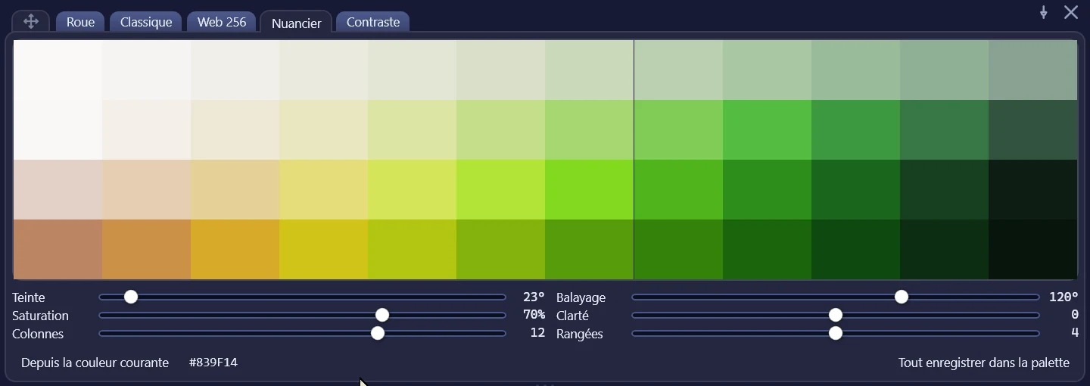Click the hex value #839F14
The width and height of the screenshot is (1090, 386).
(x=213, y=363)
